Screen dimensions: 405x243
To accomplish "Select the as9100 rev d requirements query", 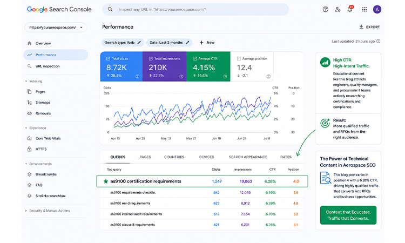I will coord(130,203).
